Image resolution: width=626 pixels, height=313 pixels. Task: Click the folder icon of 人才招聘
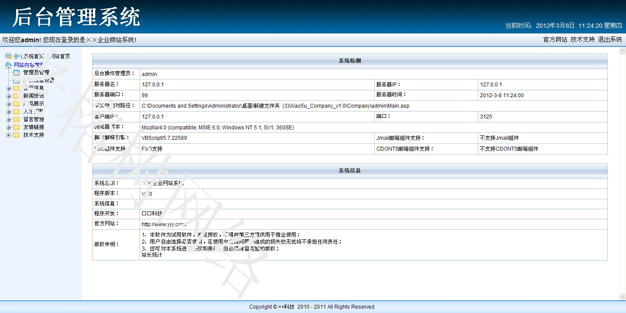[x=16, y=112]
